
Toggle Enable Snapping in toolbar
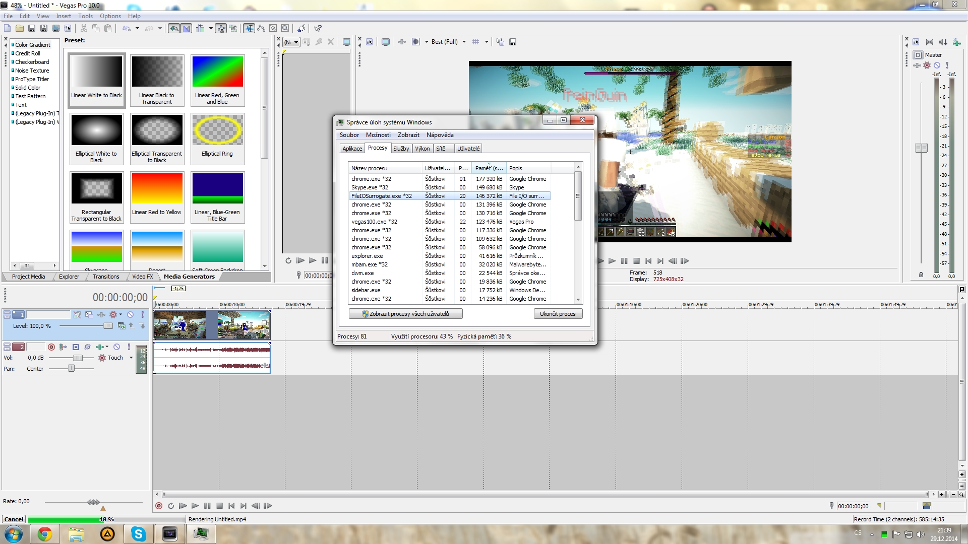point(174,29)
